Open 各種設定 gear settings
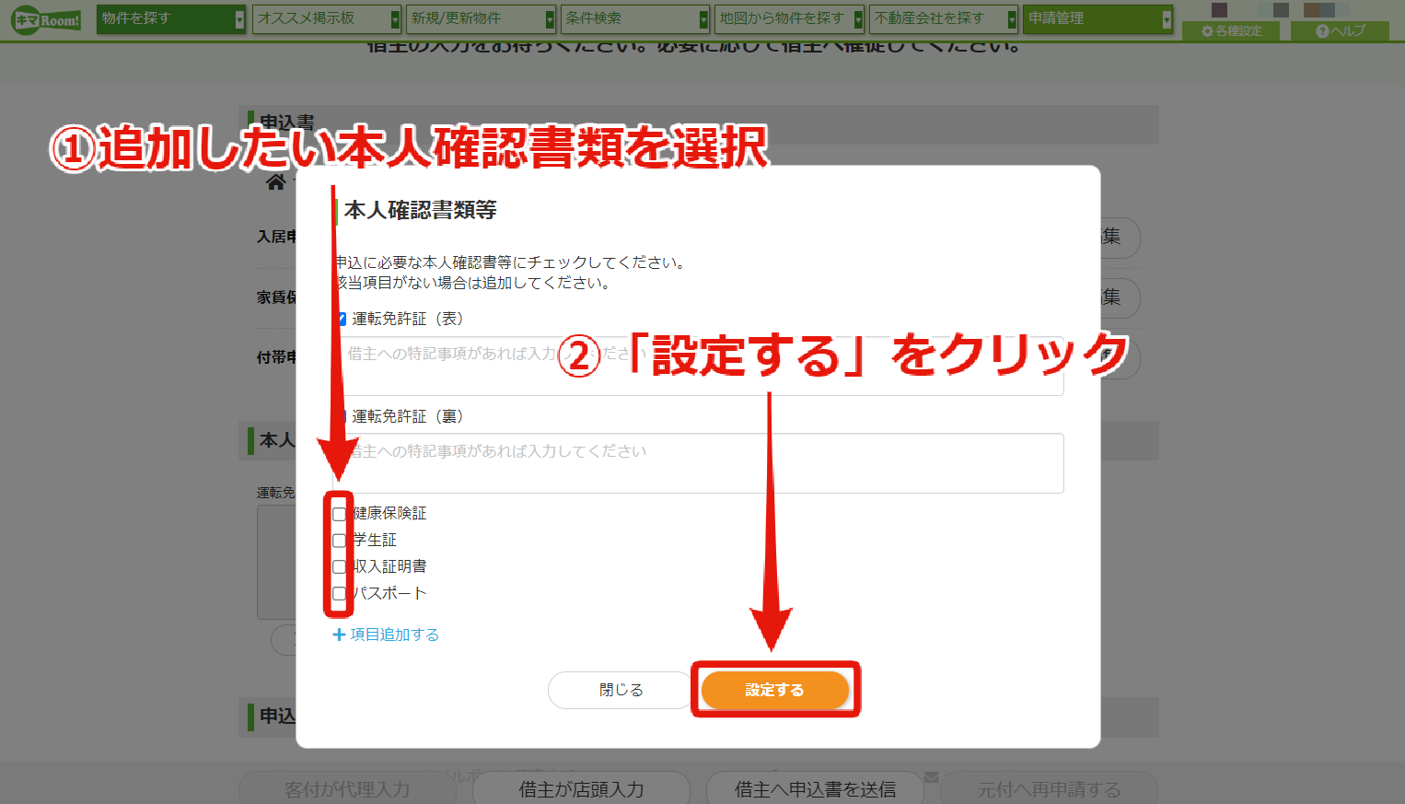The width and height of the screenshot is (1405, 804). [x=1232, y=30]
